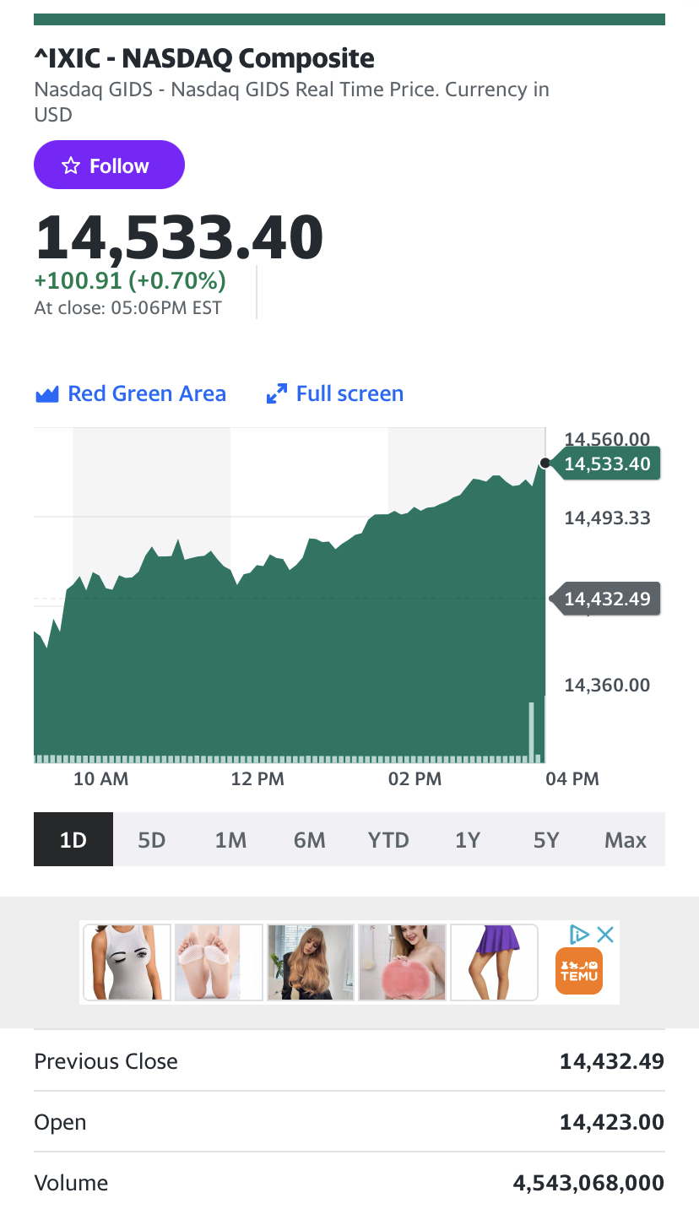Viewport: 699px width, 1209px height.
Task: Click the +100.91 (+0.70%) change text
Action: pos(130,280)
